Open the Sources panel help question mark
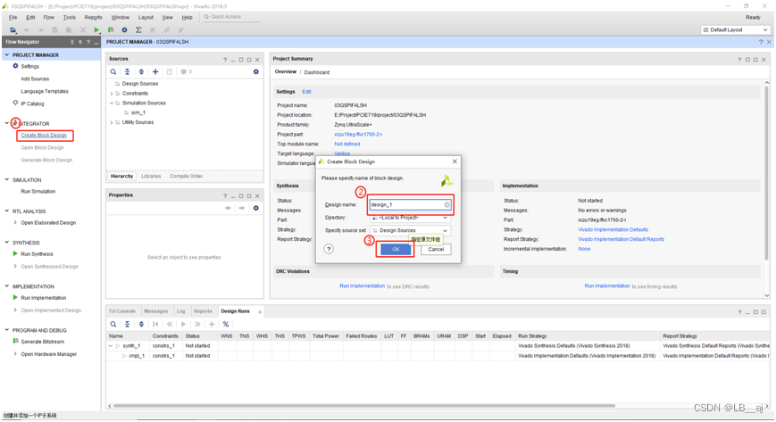776x422 pixels. [x=225, y=60]
